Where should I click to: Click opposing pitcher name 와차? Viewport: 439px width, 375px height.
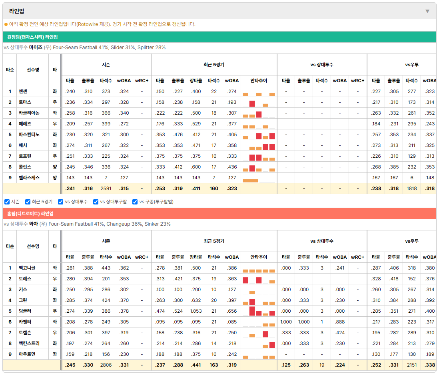pos(33,224)
